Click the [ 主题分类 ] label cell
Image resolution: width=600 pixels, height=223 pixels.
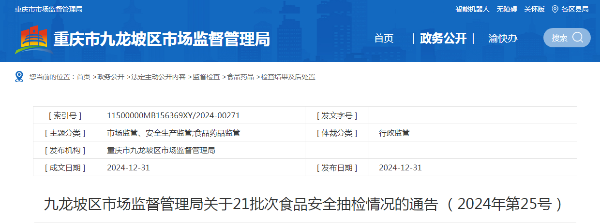pyautogui.click(x=65, y=133)
